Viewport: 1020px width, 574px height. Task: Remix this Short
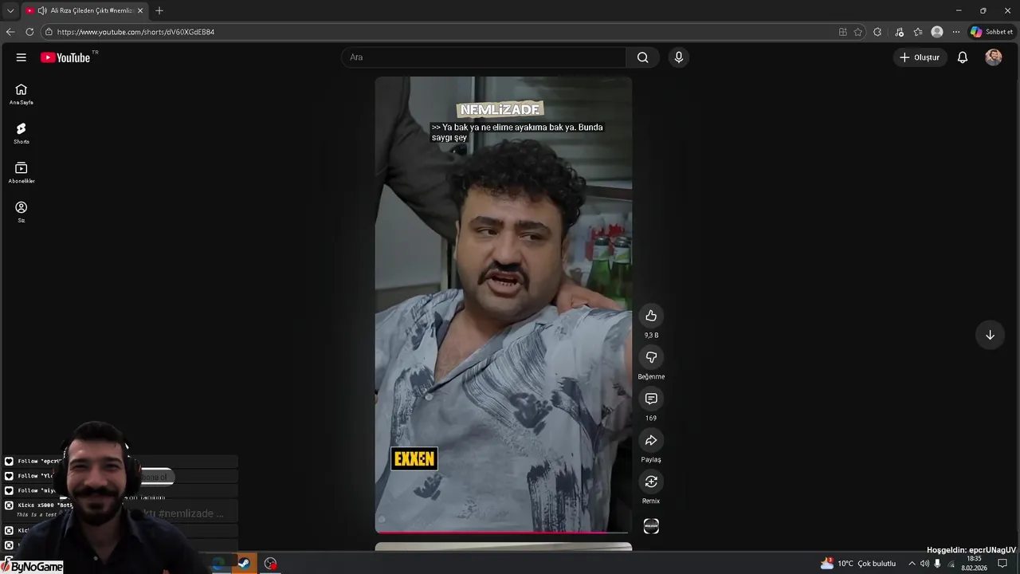pyautogui.click(x=651, y=482)
